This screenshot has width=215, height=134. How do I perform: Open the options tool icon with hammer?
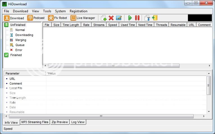coord(147,18)
